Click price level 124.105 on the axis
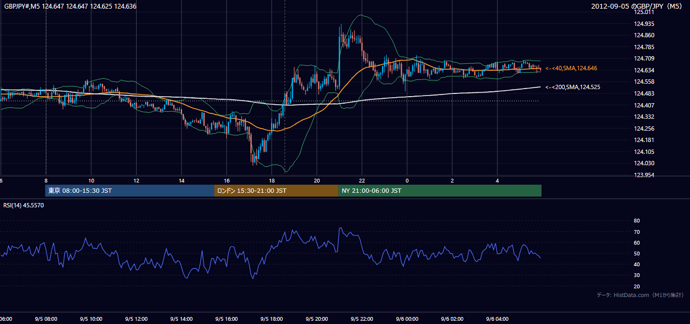Image resolution: width=690 pixels, height=324 pixels. click(644, 152)
